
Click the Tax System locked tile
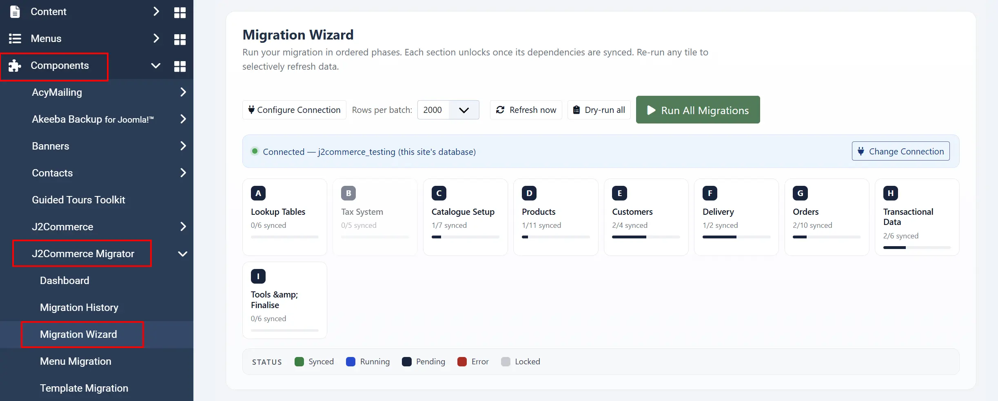[x=375, y=217]
